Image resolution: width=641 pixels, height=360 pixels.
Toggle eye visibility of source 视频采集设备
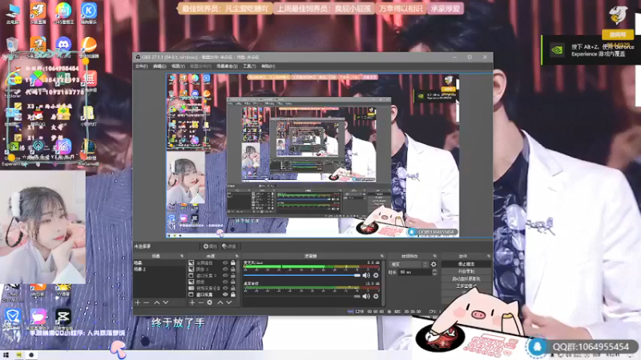[225, 288]
